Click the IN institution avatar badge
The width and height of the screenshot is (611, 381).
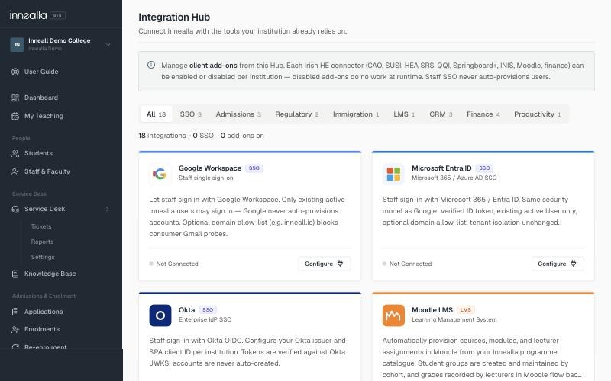click(17, 44)
